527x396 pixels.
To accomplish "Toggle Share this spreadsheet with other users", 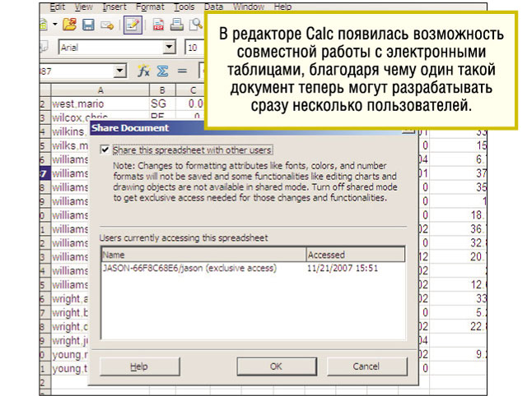I will coord(105,150).
